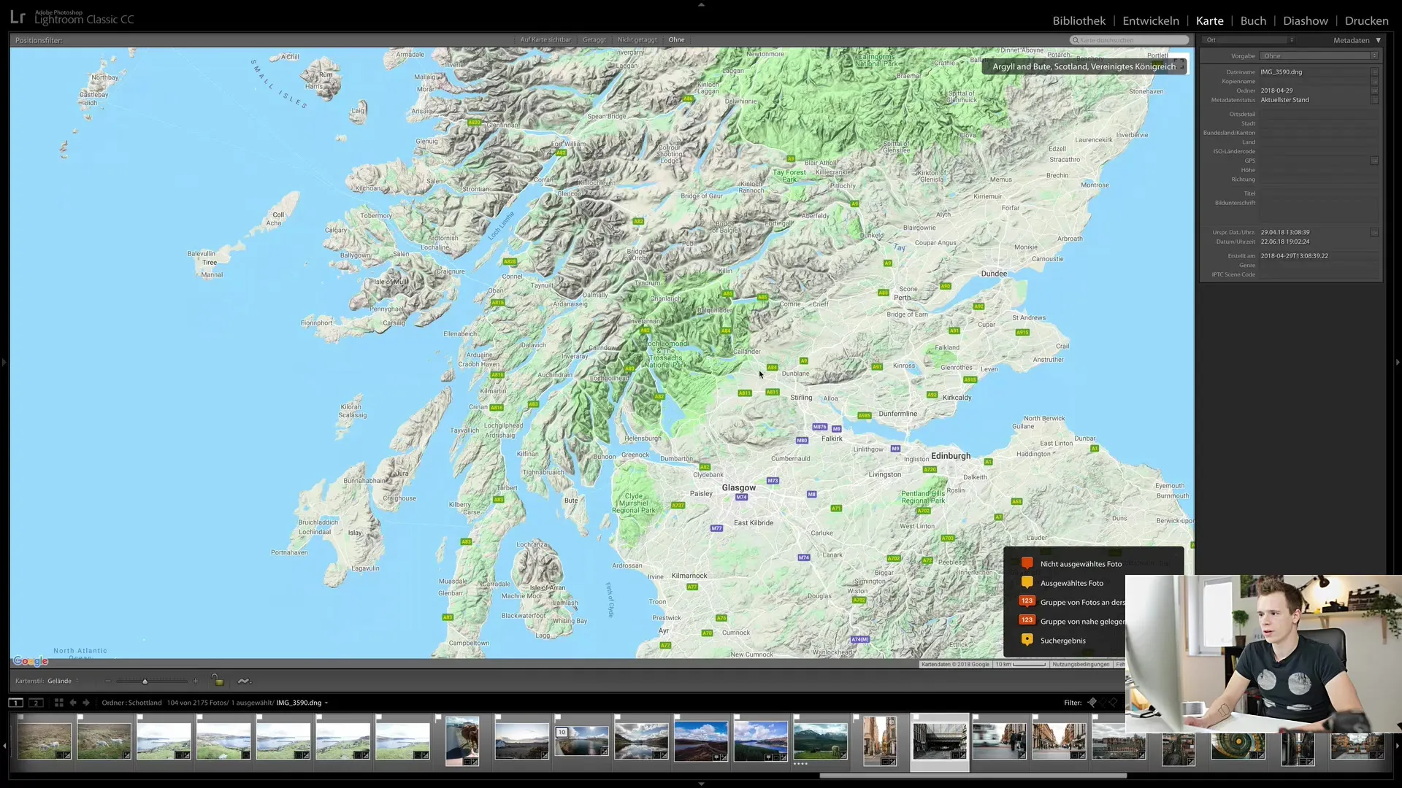Click the 'Suchergebnis' legend marker icon
The image size is (1402, 788).
coord(1027,640)
